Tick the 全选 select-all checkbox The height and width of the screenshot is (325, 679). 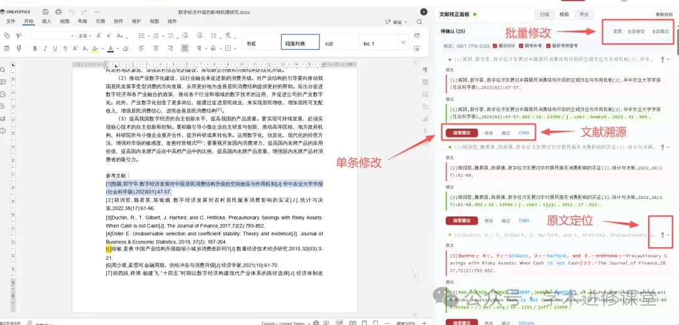point(610,31)
